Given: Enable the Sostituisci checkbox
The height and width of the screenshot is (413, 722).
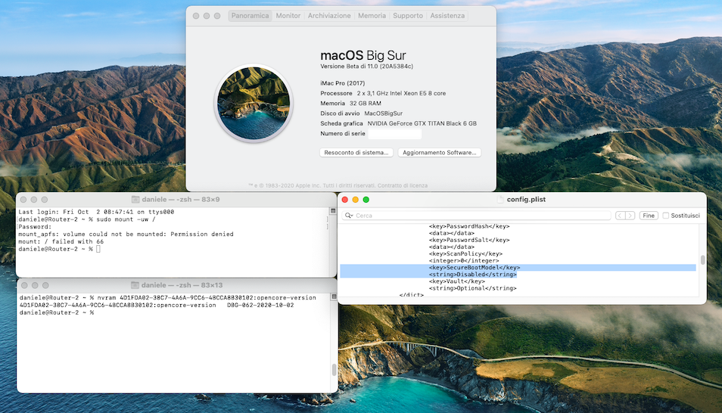Looking at the screenshot, I should 666,216.
